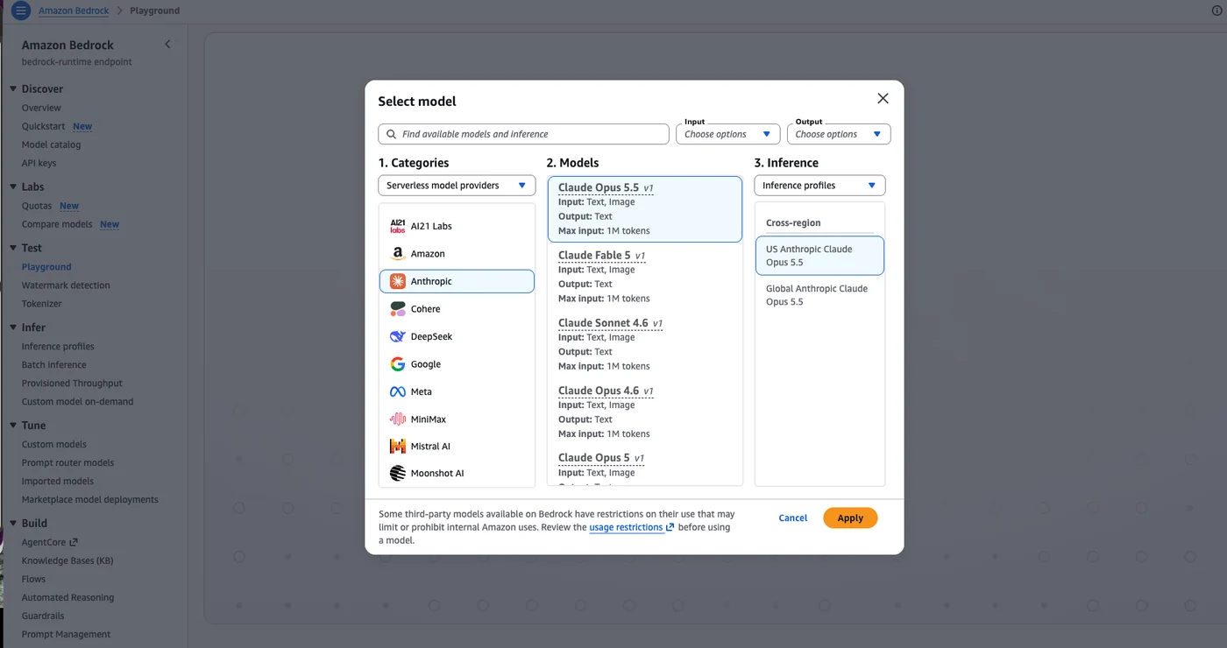Click the model search input field

point(524,134)
